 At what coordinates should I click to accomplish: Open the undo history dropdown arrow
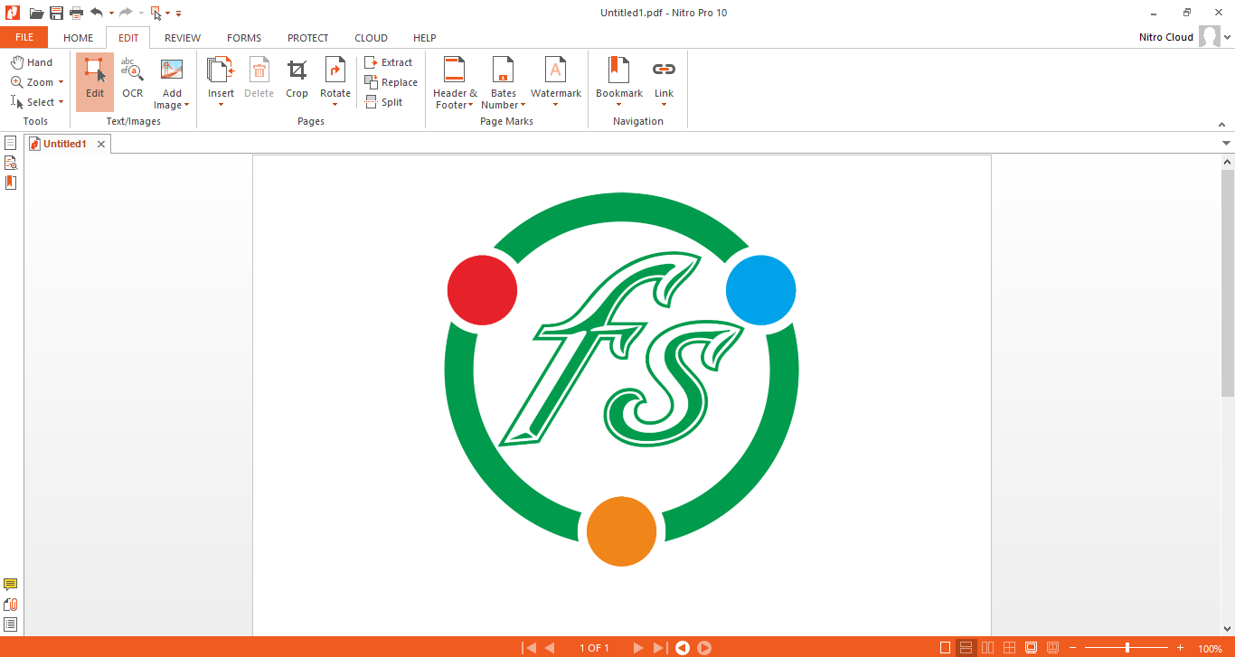click(111, 14)
